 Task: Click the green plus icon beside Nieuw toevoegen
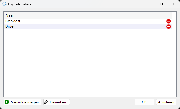click(7, 102)
